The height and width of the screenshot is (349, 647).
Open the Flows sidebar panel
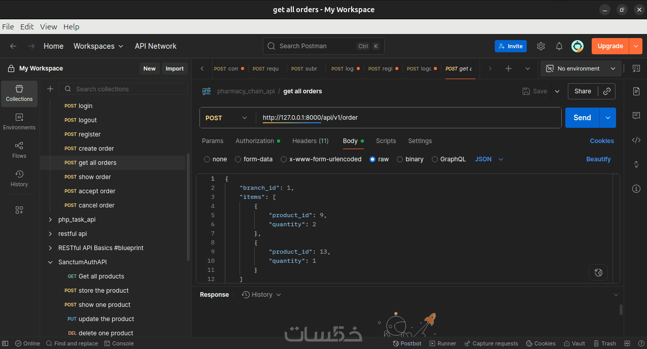coord(19,150)
